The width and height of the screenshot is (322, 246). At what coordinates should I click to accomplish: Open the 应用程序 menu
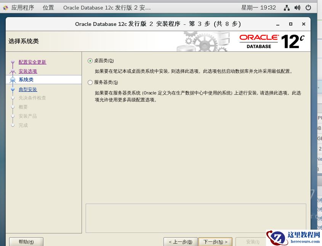click(22, 8)
